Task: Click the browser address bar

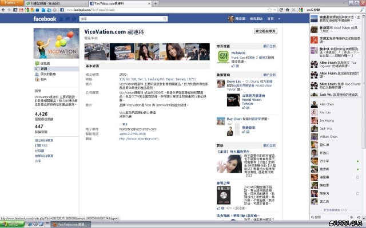Action: pyautogui.click(x=166, y=10)
